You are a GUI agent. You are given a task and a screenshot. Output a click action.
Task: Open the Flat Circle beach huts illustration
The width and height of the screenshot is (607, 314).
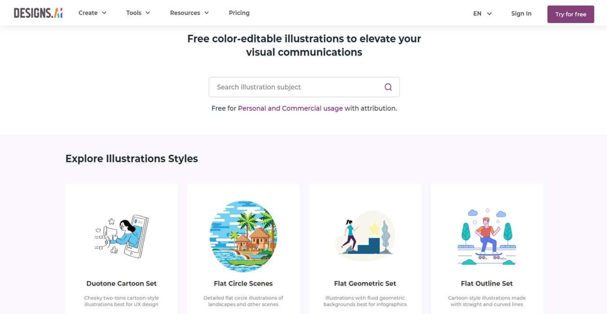click(x=243, y=236)
